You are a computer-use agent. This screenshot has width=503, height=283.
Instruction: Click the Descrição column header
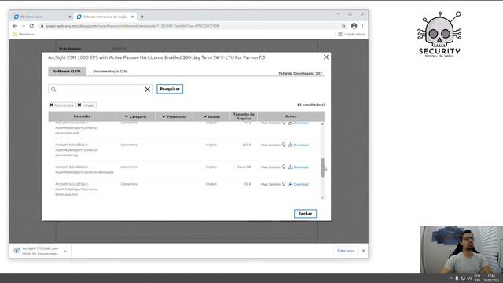pos(82,116)
